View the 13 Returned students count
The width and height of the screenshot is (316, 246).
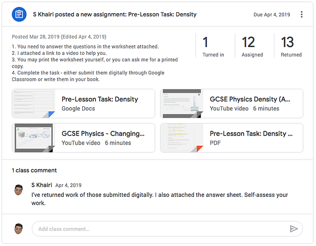(291, 46)
